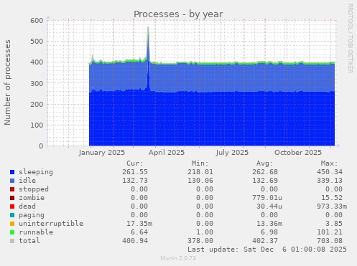This screenshot has width=357, height=266.
Task: Click the dead legend color swatch
Action: [x=12, y=206]
